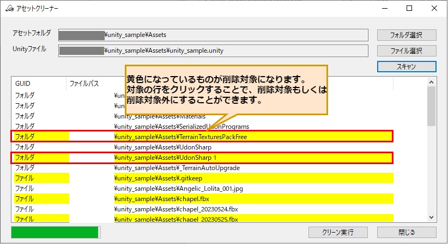Click scrollbar down arrow in list

[432, 217]
